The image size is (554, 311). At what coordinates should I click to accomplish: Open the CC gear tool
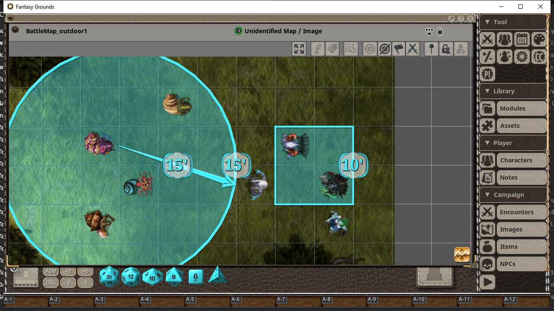click(539, 57)
